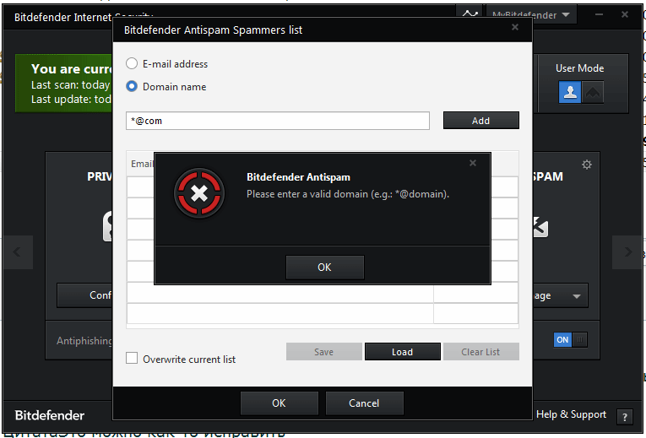This screenshot has height=438, width=646.
Task: Cancel the Spammers list dialog
Action: [364, 403]
